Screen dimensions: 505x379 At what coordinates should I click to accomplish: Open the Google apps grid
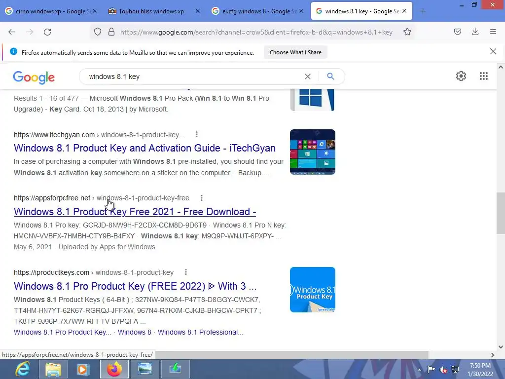click(483, 76)
